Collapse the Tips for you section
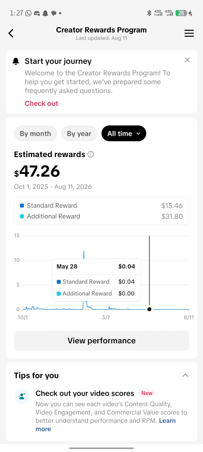Image resolution: width=203 pixels, height=452 pixels. coord(185,375)
